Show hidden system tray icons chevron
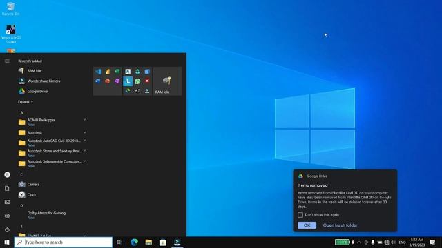This screenshot has height=248, width=442. [359, 242]
